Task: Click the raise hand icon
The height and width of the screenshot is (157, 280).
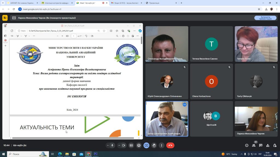Action: pos(154,146)
